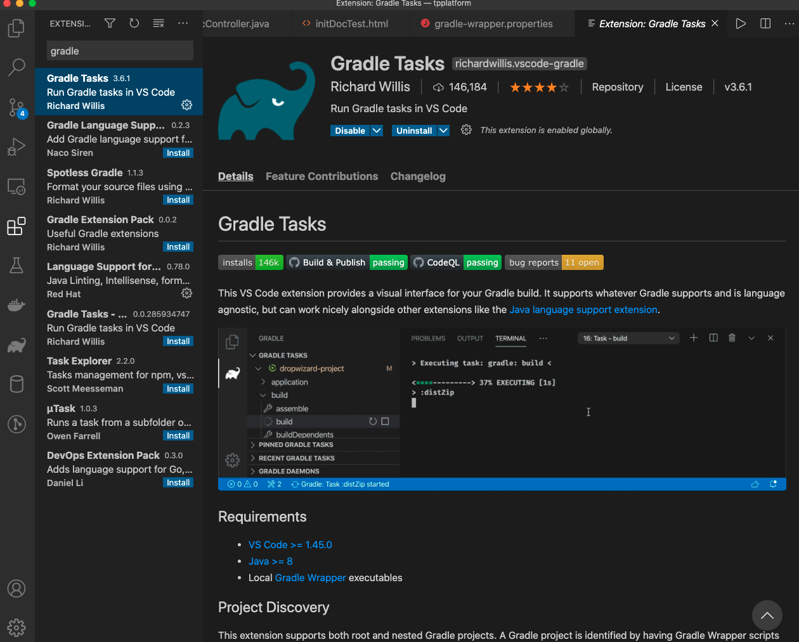The image size is (799, 642).
Task: Switch to the Feature Contributions tab
Action: pyautogui.click(x=322, y=176)
